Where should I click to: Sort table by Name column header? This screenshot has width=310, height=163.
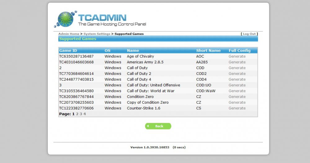(133, 51)
